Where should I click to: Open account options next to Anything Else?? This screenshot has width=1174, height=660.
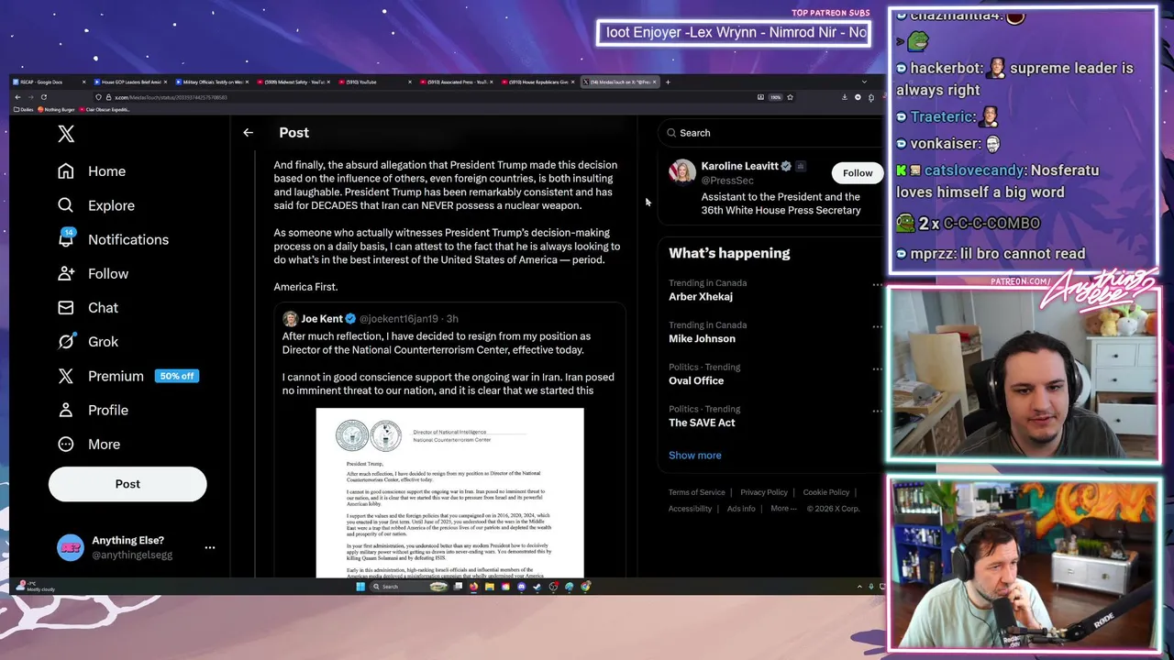(x=210, y=547)
